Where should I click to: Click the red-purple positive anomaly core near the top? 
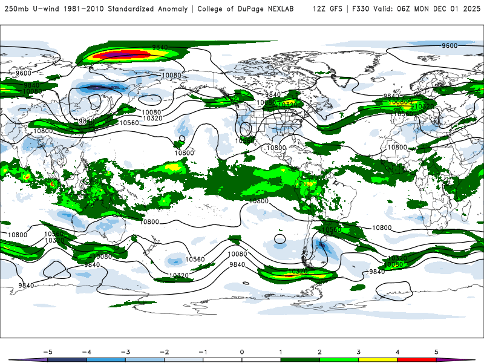(123, 55)
